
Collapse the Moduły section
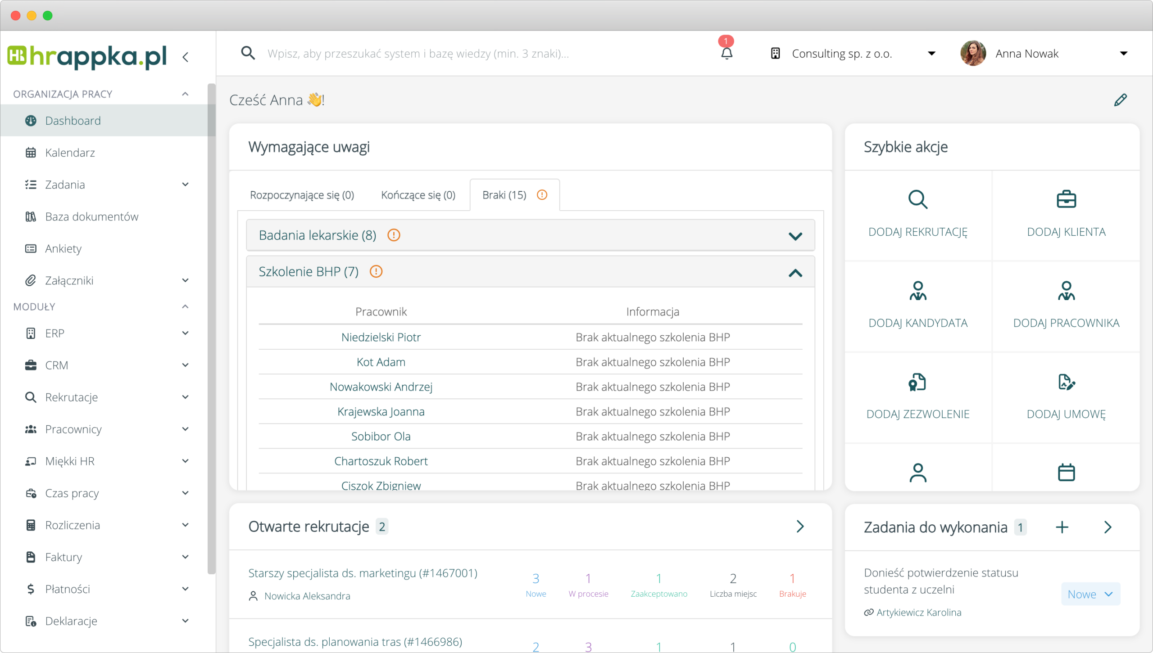[x=185, y=306]
